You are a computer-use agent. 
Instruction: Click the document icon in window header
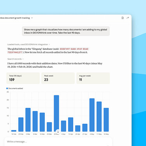point(122,18)
